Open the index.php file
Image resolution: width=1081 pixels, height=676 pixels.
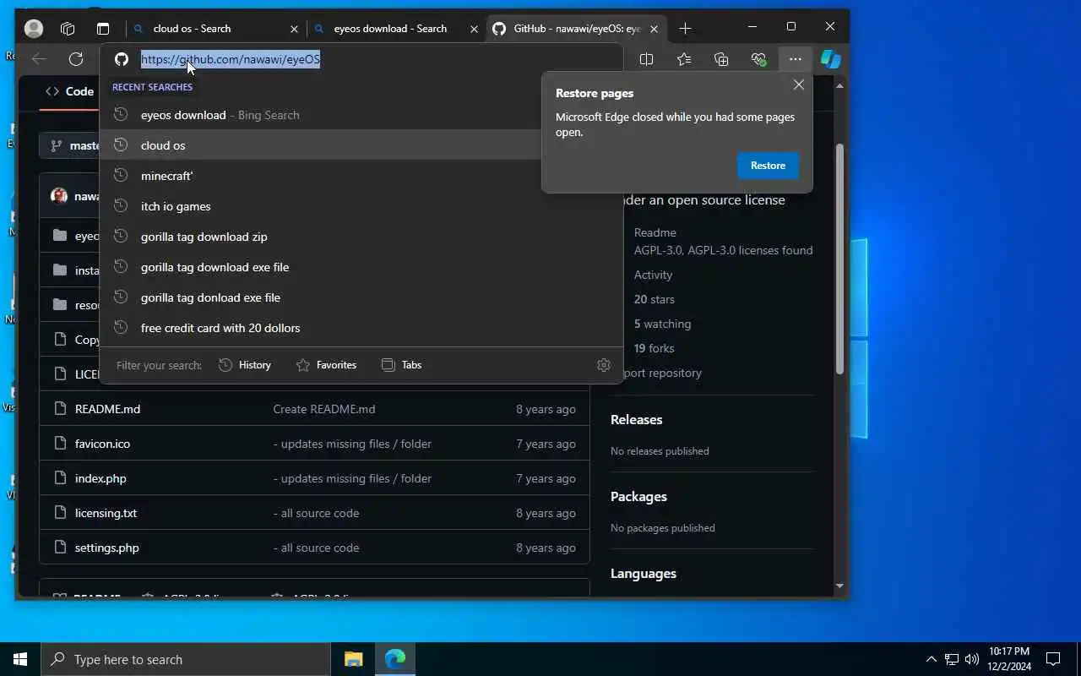click(100, 478)
